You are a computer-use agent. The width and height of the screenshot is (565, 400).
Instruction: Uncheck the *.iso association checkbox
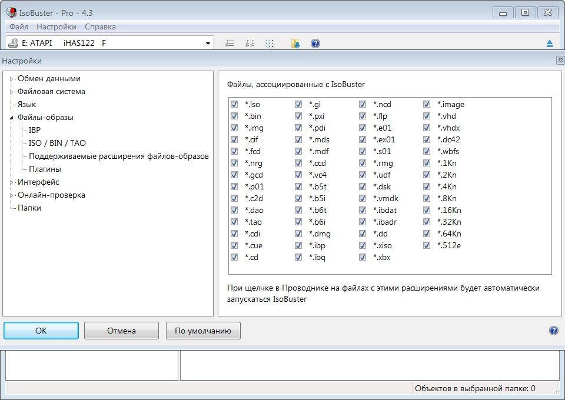click(x=234, y=104)
